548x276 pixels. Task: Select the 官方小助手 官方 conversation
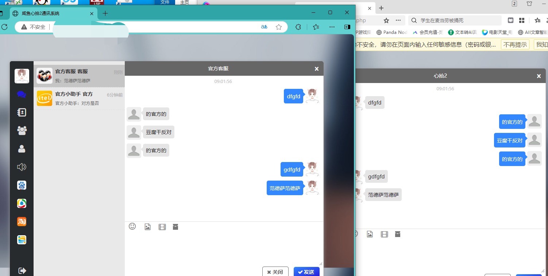coord(79,98)
